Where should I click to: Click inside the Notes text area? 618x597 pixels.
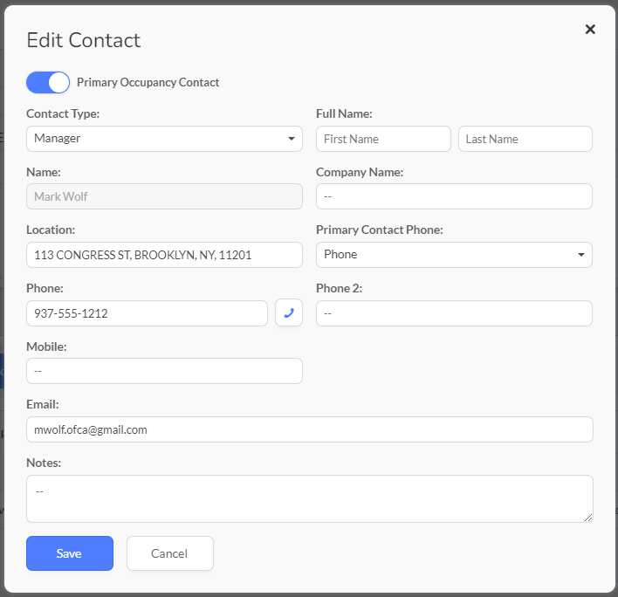coord(309,498)
